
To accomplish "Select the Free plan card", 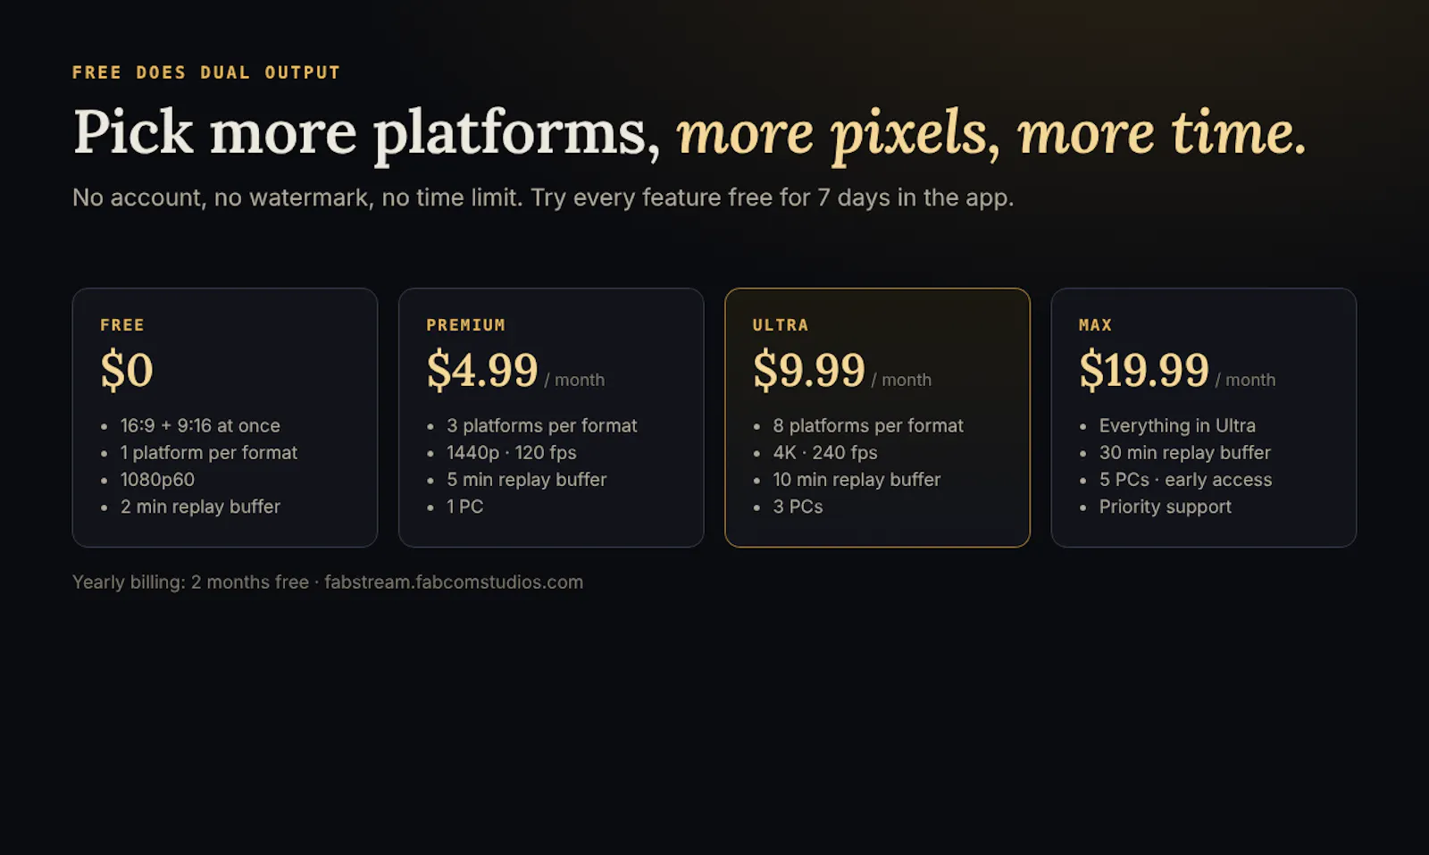I will pyautogui.click(x=225, y=417).
